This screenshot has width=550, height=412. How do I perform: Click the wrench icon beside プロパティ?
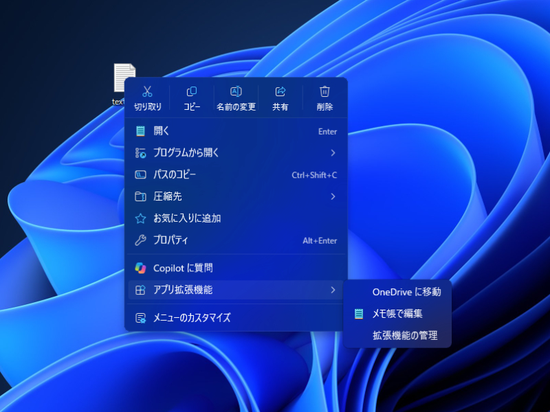tap(140, 240)
